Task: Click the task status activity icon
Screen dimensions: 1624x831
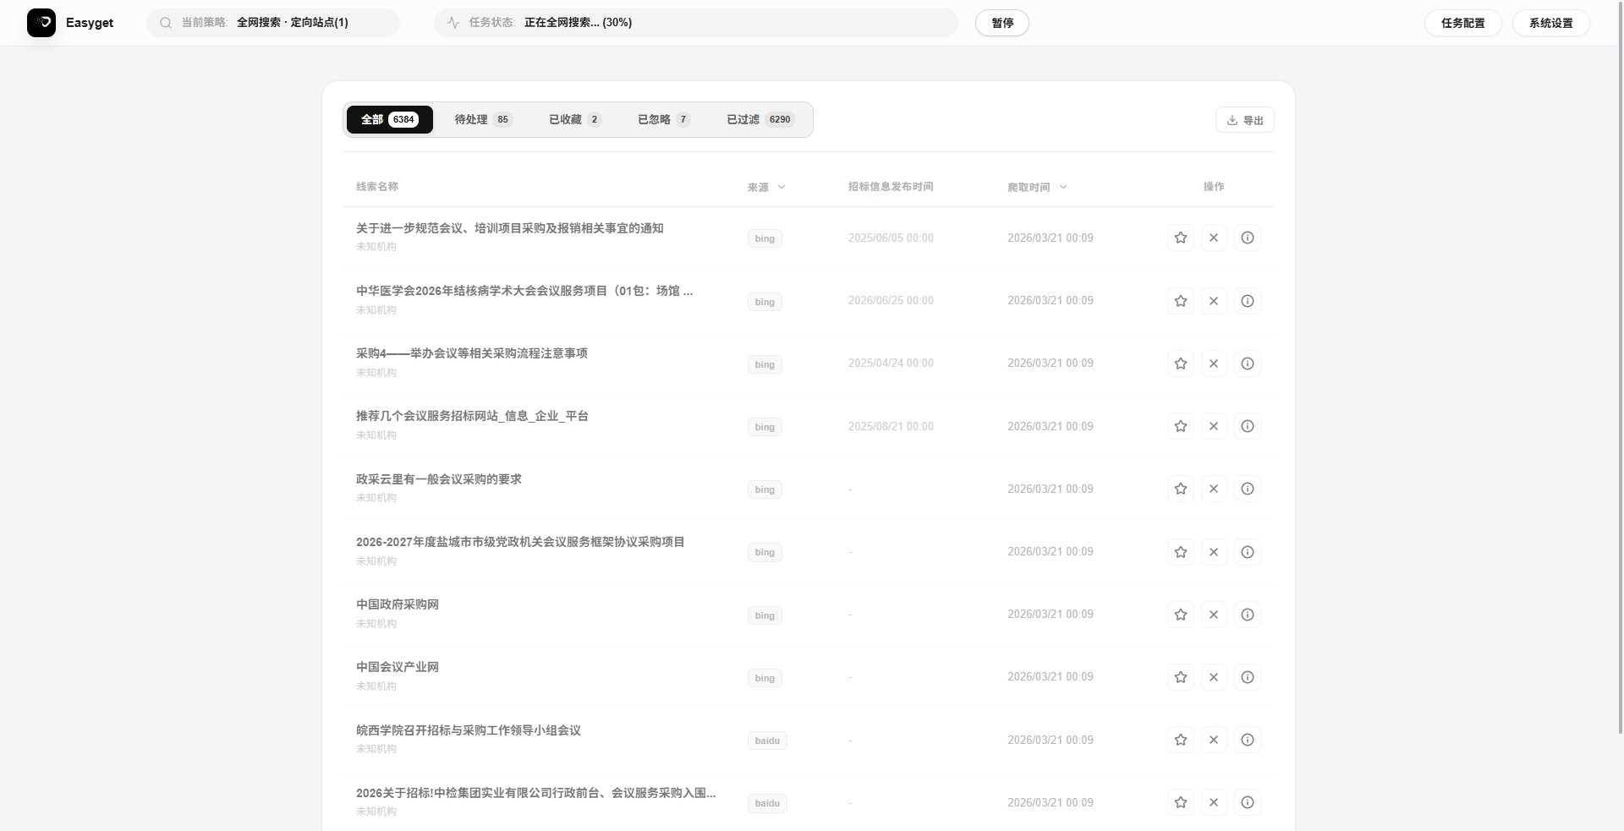Action: (x=453, y=23)
